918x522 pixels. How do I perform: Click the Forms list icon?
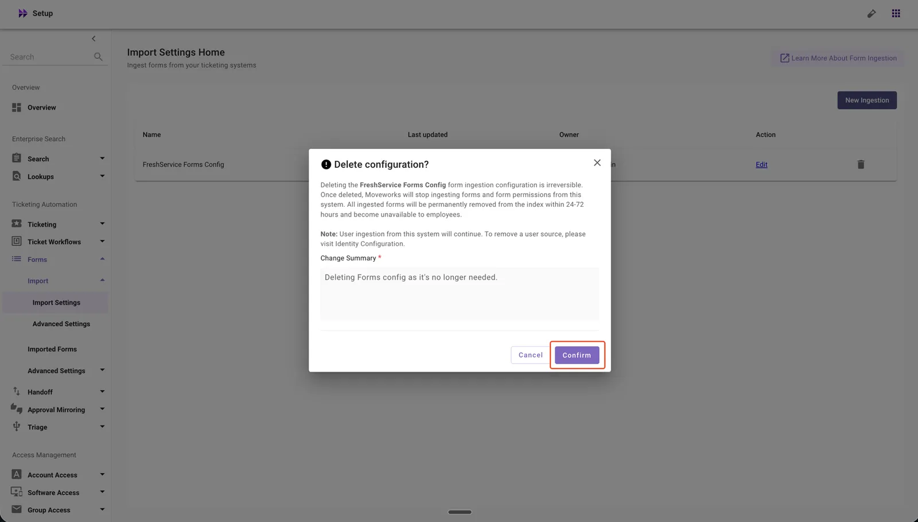[x=17, y=259]
